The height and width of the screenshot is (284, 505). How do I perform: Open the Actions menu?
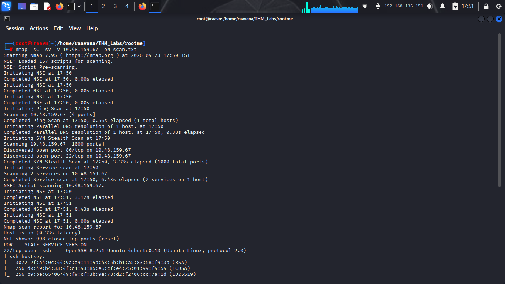tap(39, 28)
